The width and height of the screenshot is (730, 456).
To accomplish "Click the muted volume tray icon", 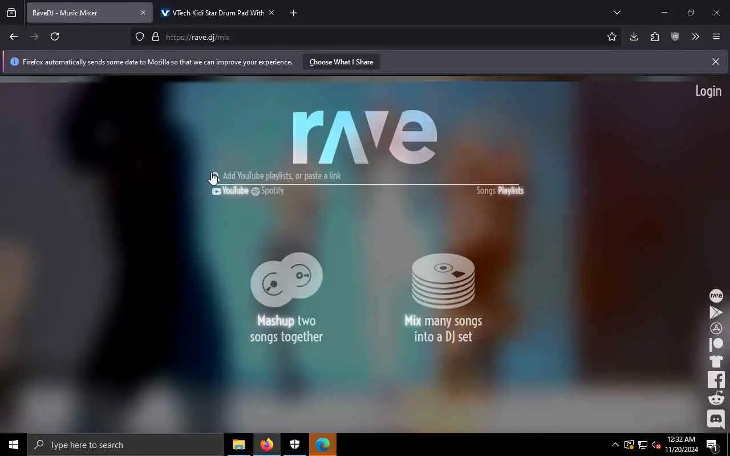I will (656, 445).
